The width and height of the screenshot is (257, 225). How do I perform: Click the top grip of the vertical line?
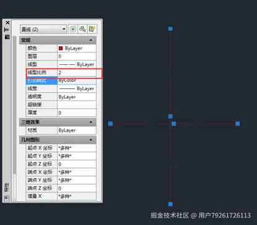point(170,29)
